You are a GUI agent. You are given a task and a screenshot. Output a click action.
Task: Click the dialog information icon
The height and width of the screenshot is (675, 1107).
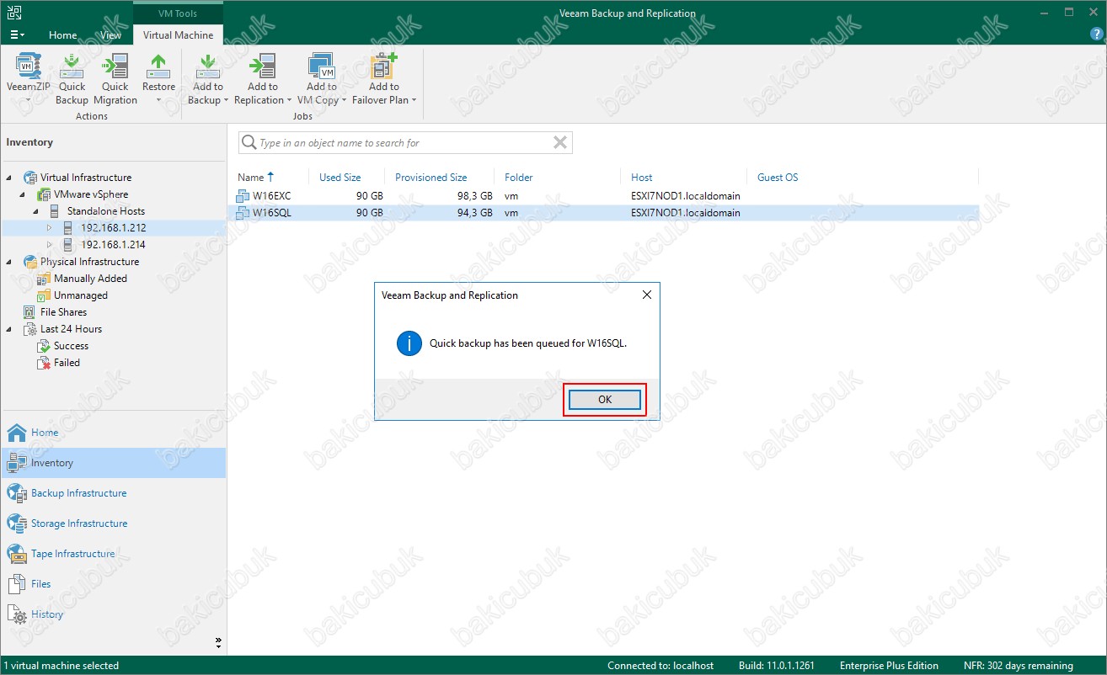click(409, 343)
